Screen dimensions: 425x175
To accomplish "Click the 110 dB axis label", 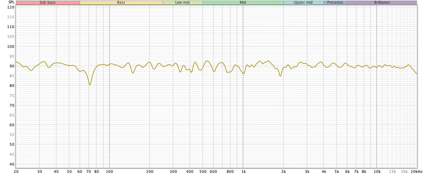I will point(11,27).
